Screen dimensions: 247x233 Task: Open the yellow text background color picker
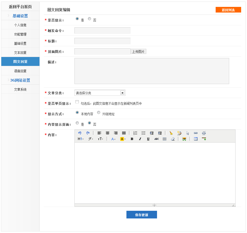coord(123,139)
